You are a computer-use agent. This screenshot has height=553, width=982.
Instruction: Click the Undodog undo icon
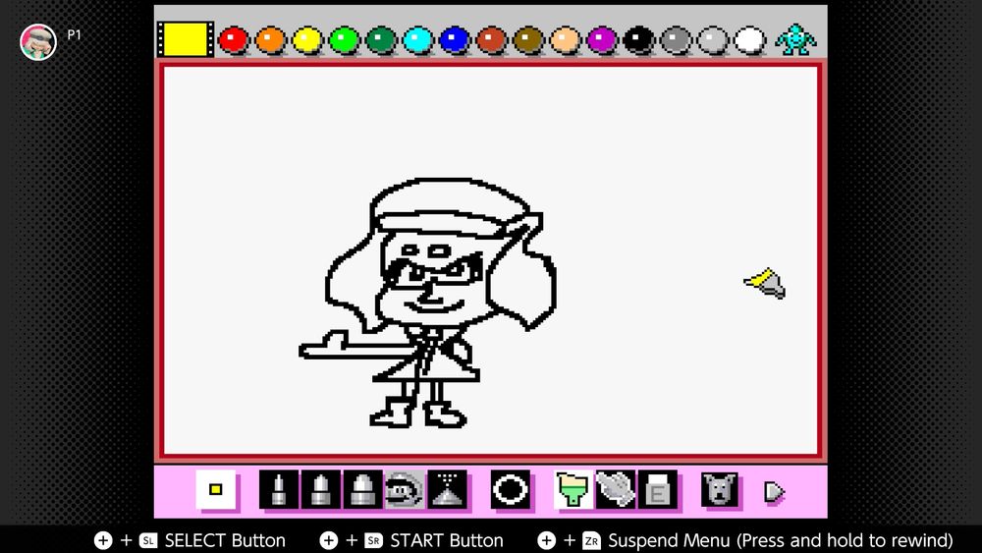point(720,489)
